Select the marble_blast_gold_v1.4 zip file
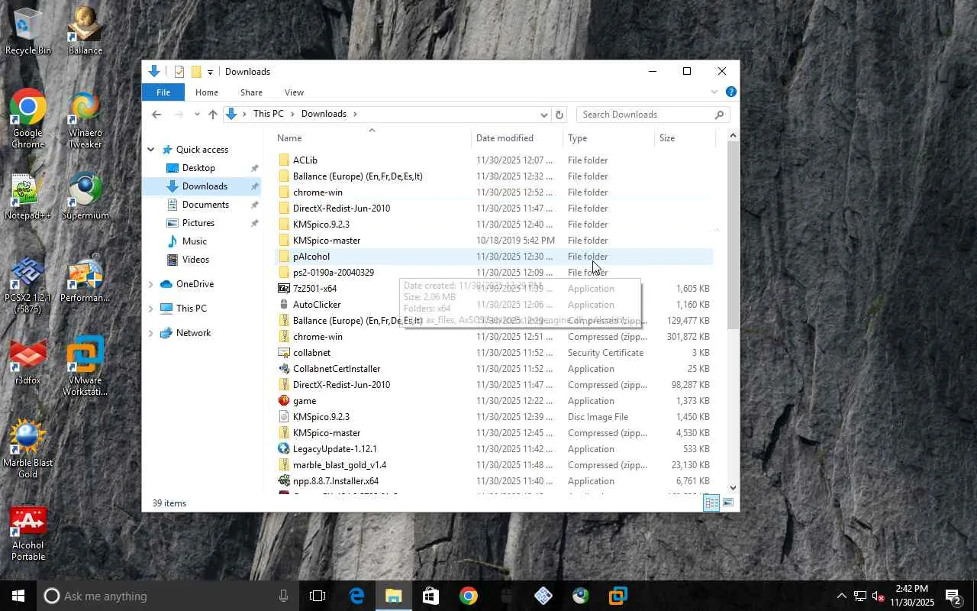 tap(493, 465)
